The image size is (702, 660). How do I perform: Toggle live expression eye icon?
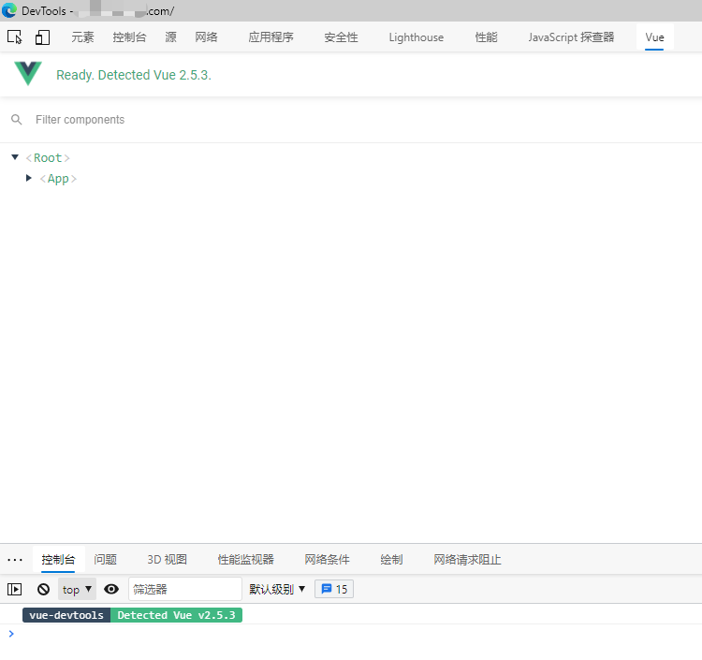111,589
